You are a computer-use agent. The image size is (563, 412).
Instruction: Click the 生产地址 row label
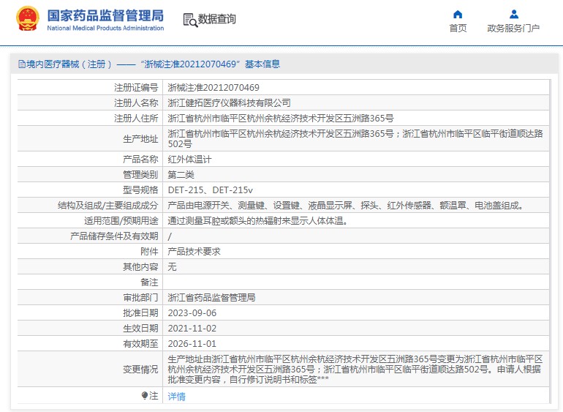[x=140, y=139]
